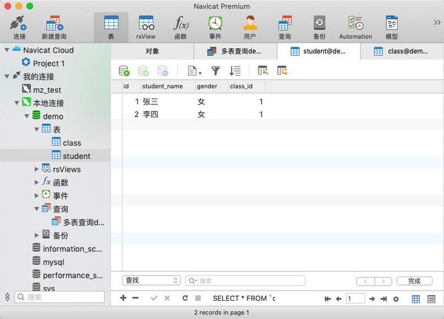
Task: Switch to the class@dem... tab
Action: 402,52
